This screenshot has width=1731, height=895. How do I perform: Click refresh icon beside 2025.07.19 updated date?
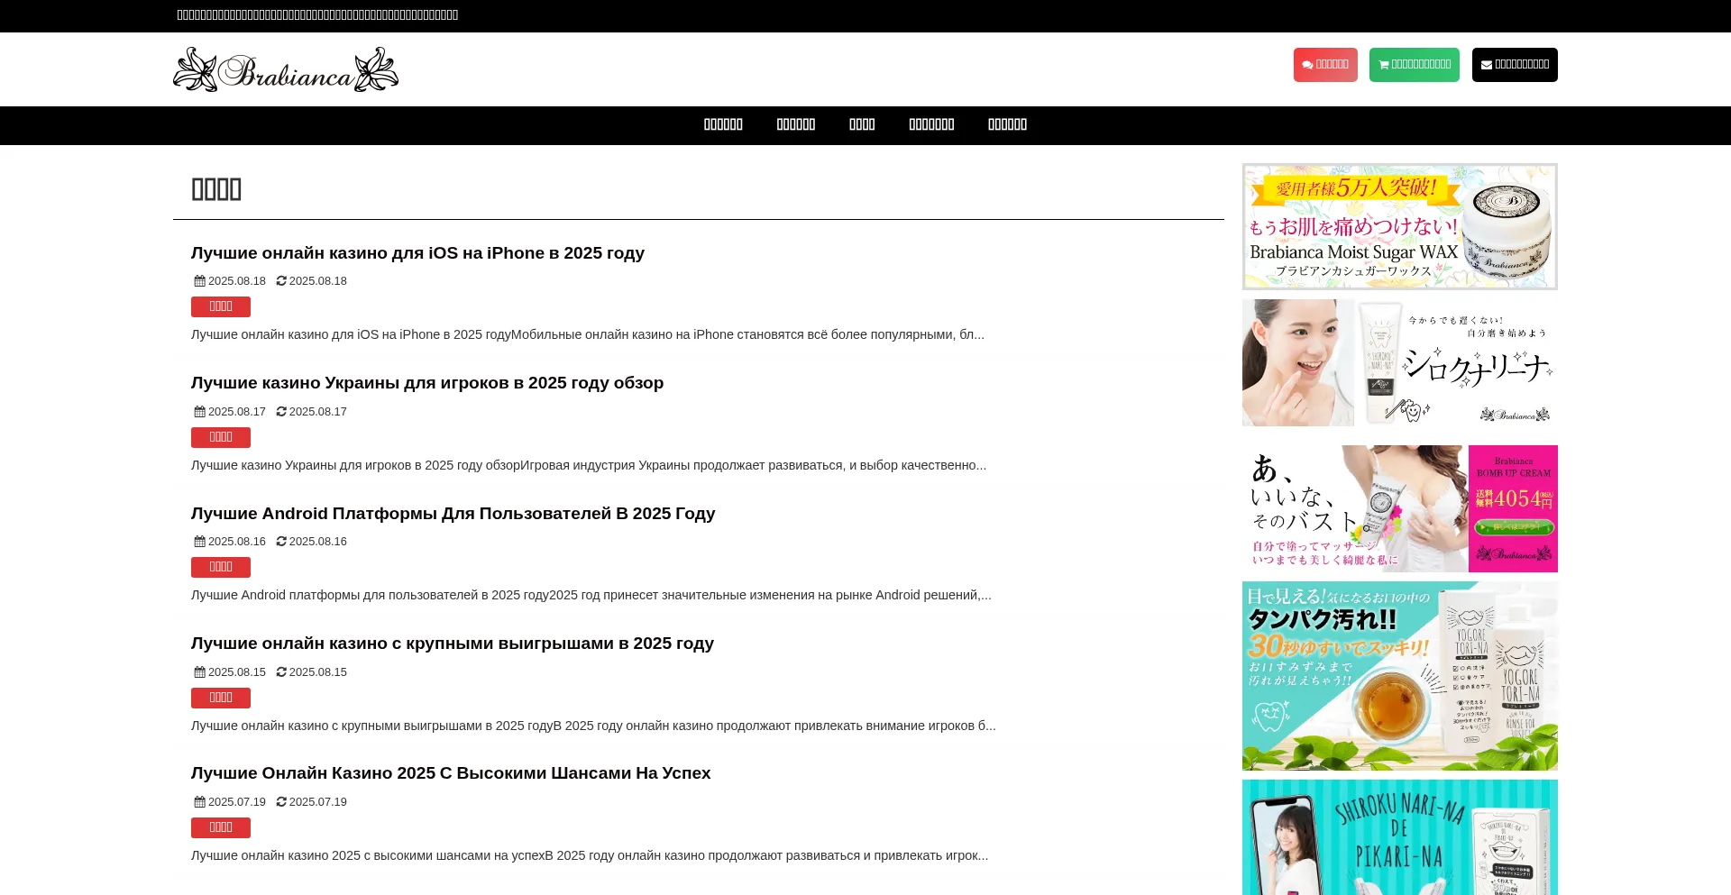tap(281, 802)
